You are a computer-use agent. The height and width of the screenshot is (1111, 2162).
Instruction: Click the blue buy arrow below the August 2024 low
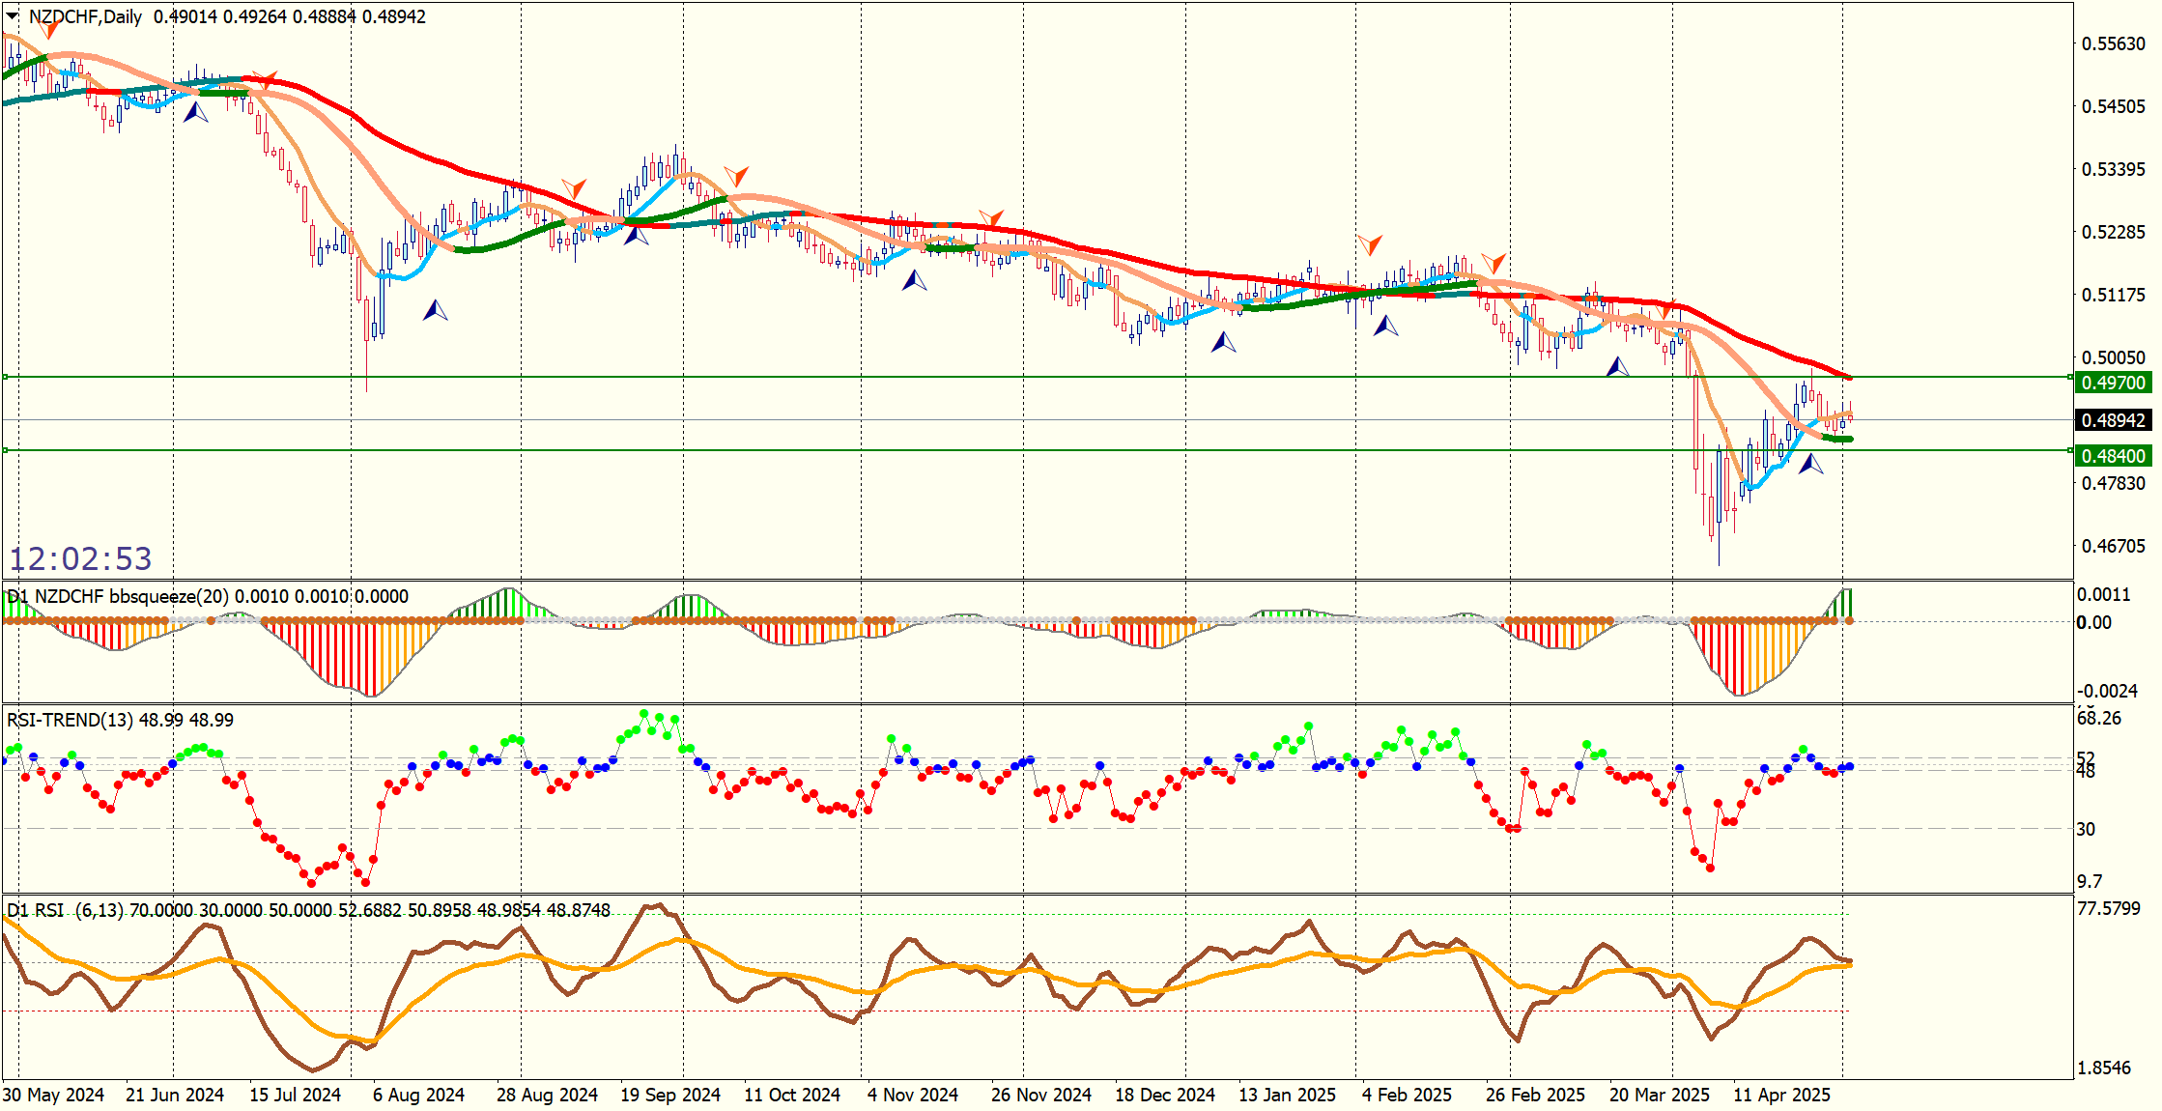(x=435, y=310)
